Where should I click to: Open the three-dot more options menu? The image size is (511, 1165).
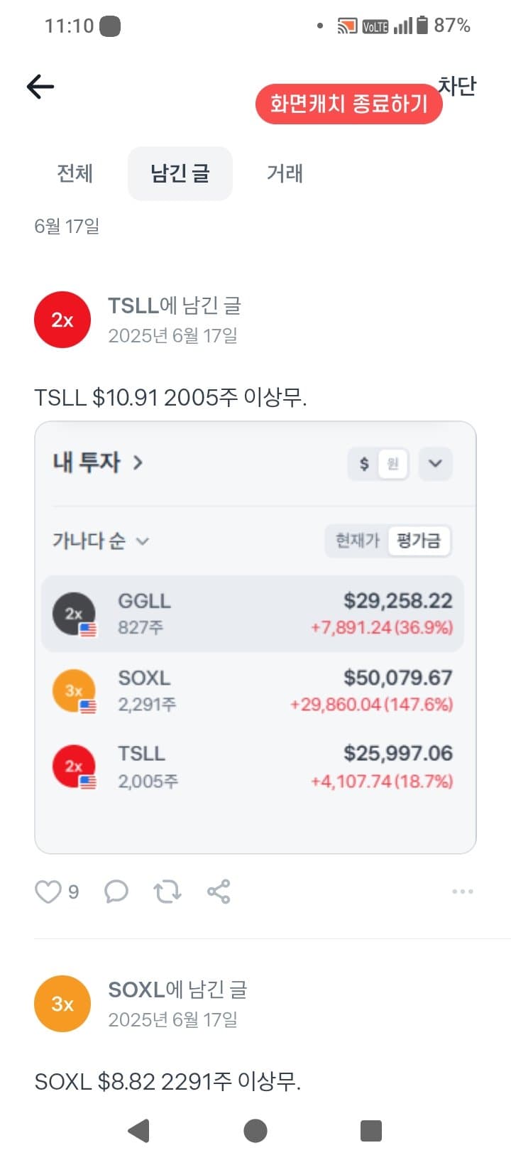[462, 892]
